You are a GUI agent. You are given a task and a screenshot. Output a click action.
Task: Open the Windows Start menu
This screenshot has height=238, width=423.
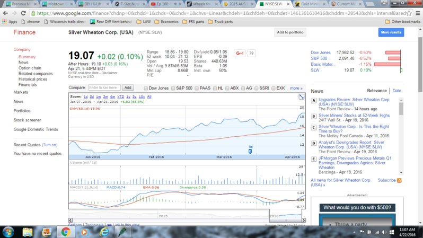pyautogui.click(x=8, y=232)
